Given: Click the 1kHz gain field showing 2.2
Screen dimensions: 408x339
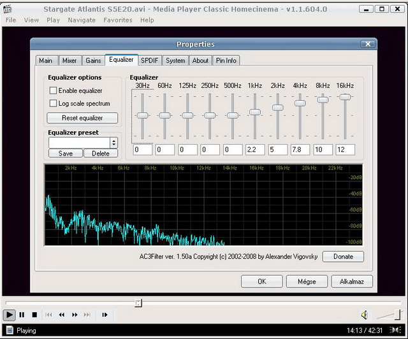Looking at the screenshot, I should pos(255,150).
